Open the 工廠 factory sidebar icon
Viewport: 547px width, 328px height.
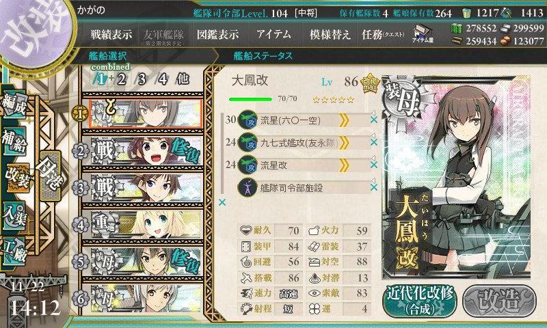tap(14, 251)
